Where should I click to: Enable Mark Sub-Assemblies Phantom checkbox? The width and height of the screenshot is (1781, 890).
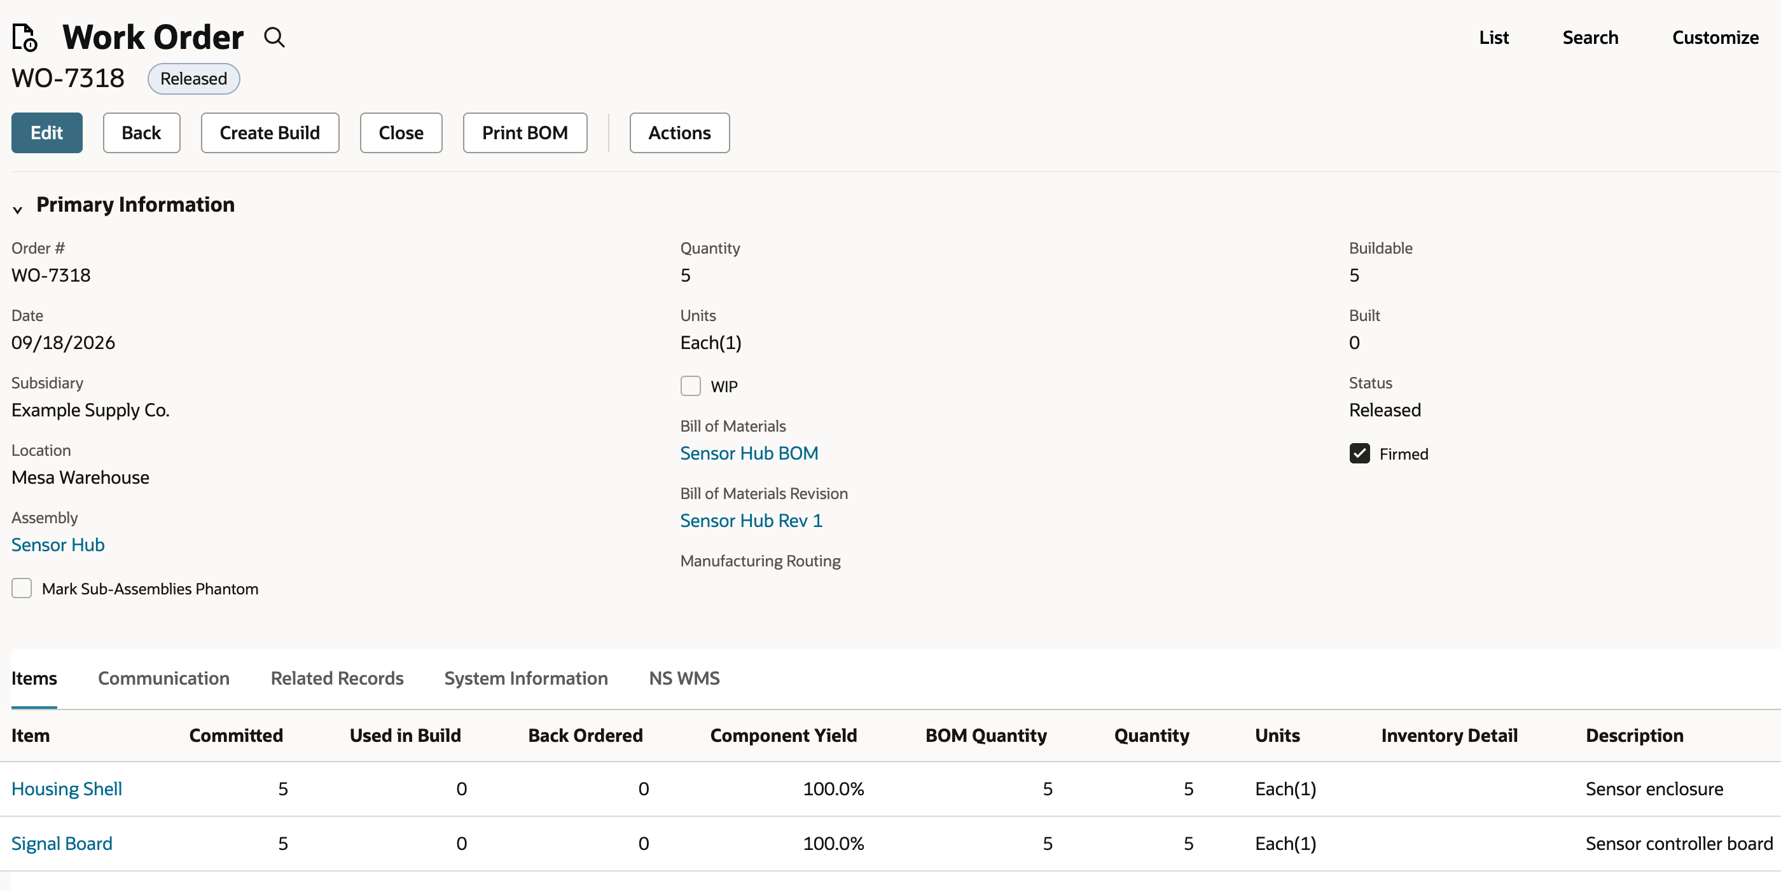click(x=22, y=588)
